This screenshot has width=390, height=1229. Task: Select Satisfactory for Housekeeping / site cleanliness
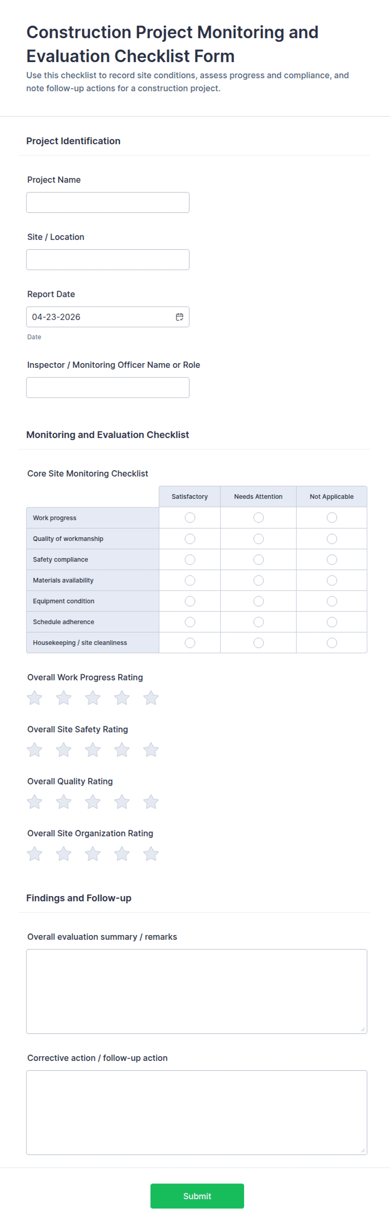pyautogui.click(x=190, y=643)
